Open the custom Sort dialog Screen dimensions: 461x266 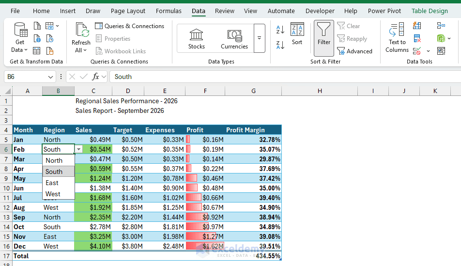pos(297,34)
